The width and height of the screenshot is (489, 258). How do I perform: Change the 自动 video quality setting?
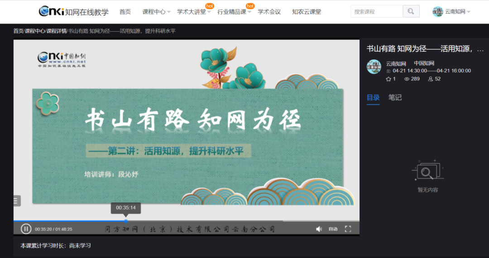pyautogui.click(x=333, y=229)
